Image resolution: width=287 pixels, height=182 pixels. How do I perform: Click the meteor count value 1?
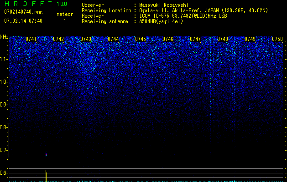point(65,21)
